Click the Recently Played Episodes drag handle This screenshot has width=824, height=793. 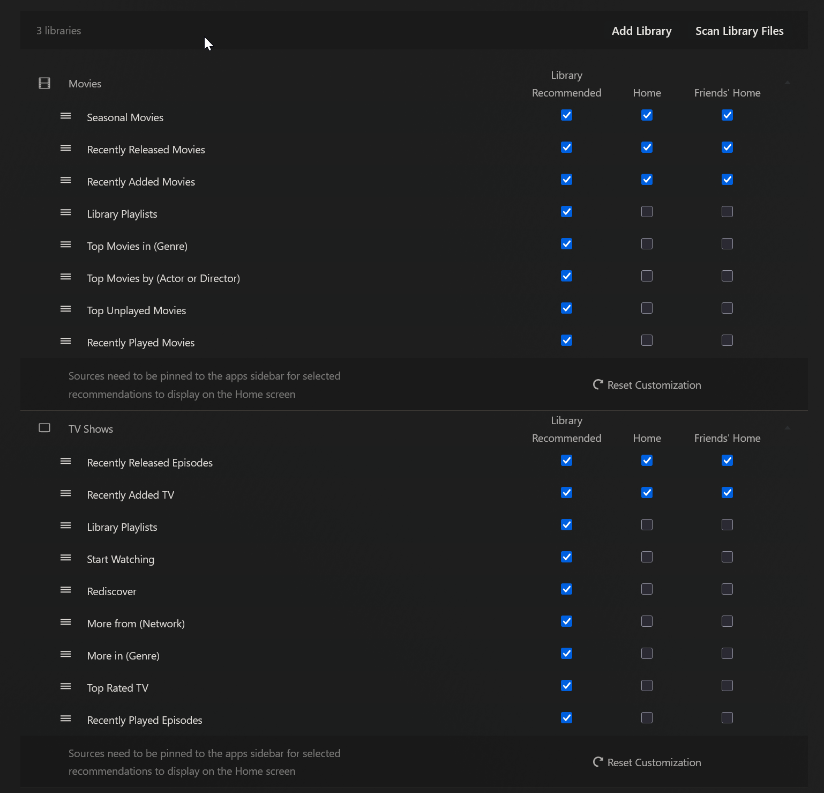(66, 718)
